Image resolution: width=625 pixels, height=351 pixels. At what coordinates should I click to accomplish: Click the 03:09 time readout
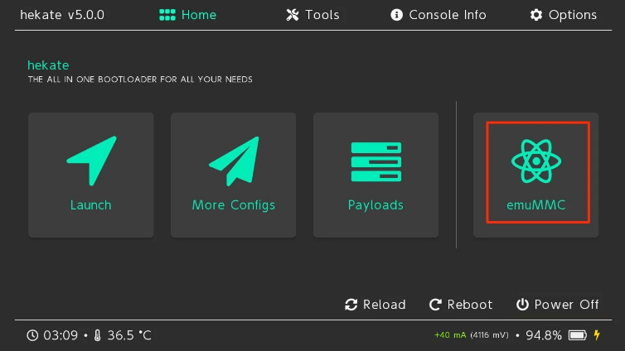tap(61, 335)
